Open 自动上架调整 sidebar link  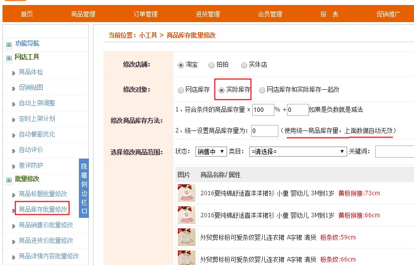37,103
